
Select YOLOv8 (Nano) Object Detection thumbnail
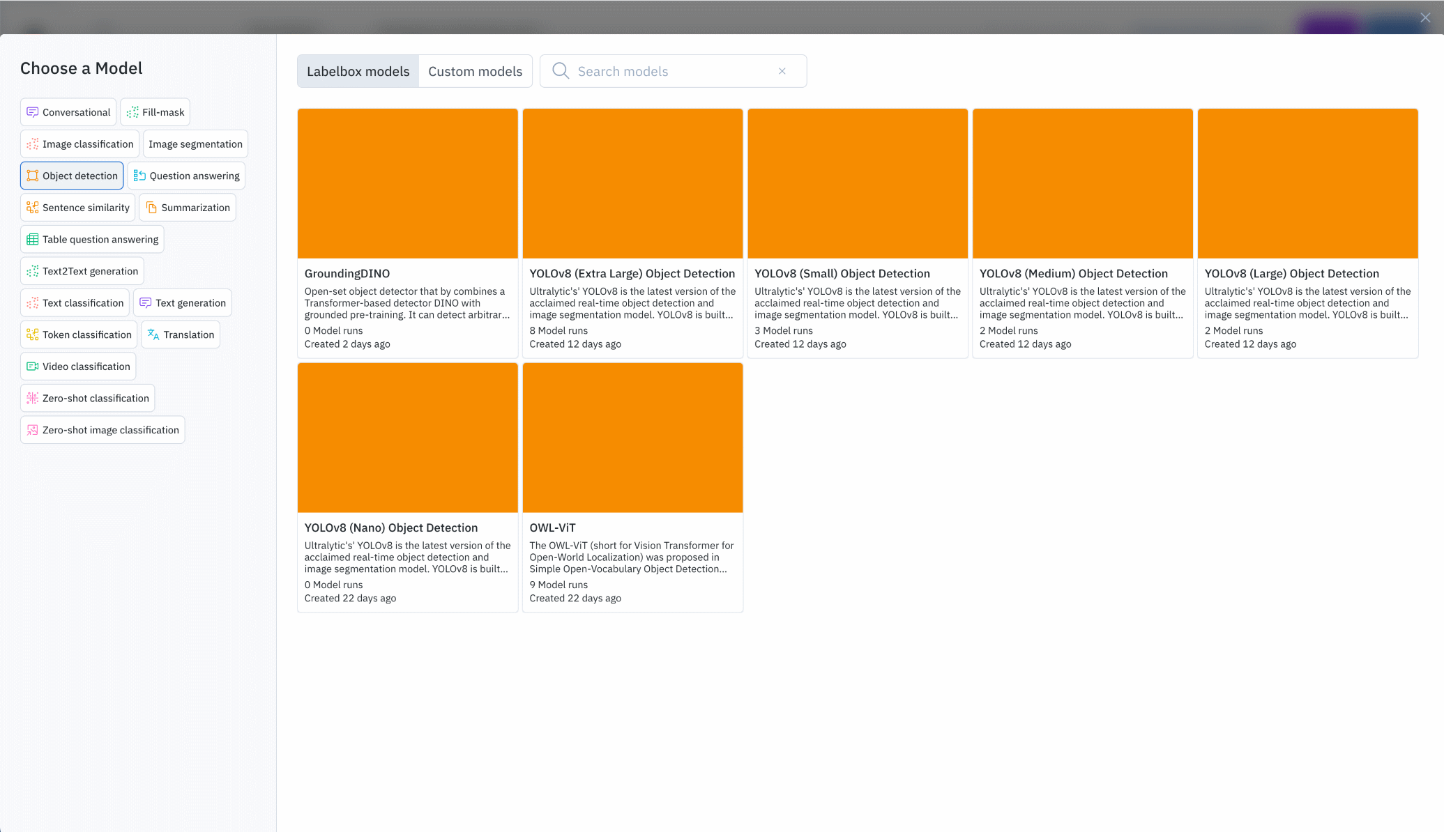coord(407,438)
